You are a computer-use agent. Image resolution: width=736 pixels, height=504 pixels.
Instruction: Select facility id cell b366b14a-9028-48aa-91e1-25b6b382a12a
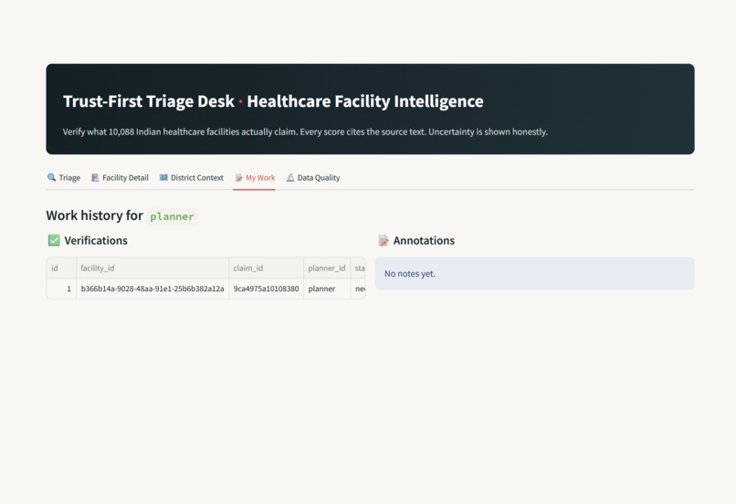152,289
